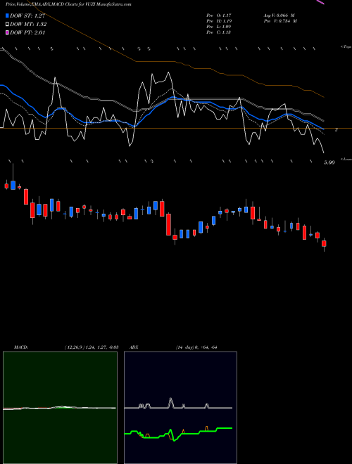The image size is (352, 464).
Task: Click the axis label '2' on the horizontal line
Action: point(336,130)
